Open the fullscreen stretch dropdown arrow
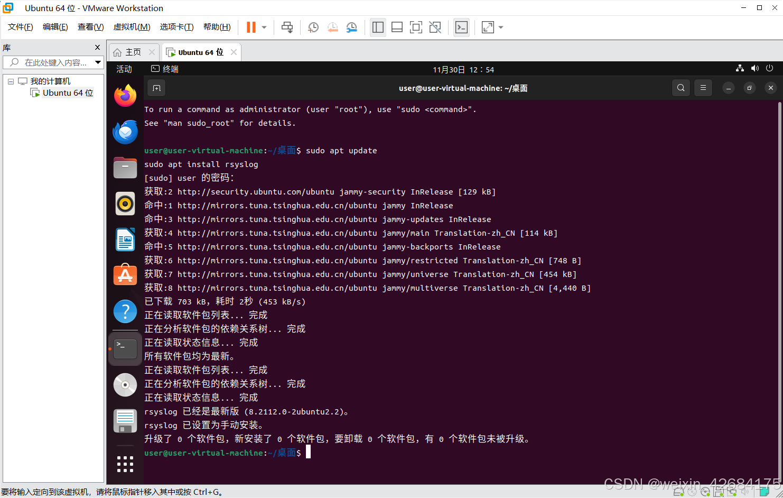 point(500,27)
